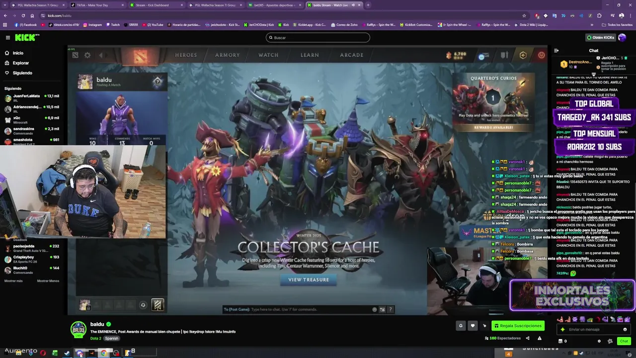Screen dimensions: 636x358
Task: Open Todos los favoritos folder
Action: tap(618, 24)
